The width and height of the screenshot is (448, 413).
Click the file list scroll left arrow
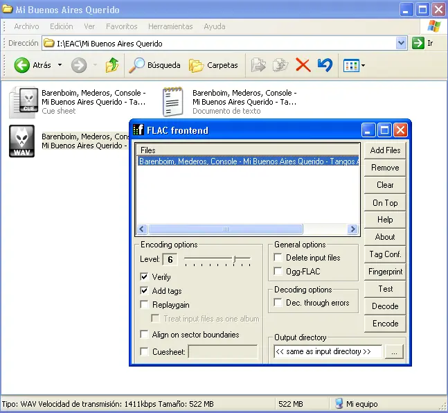point(142,229)
